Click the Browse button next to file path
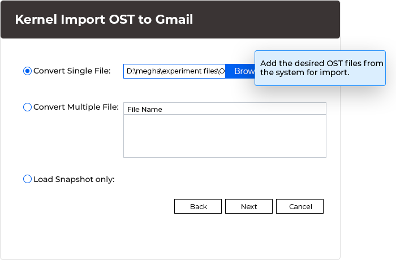The height and width of the screenshot is (260, 396). pos(240,71)
